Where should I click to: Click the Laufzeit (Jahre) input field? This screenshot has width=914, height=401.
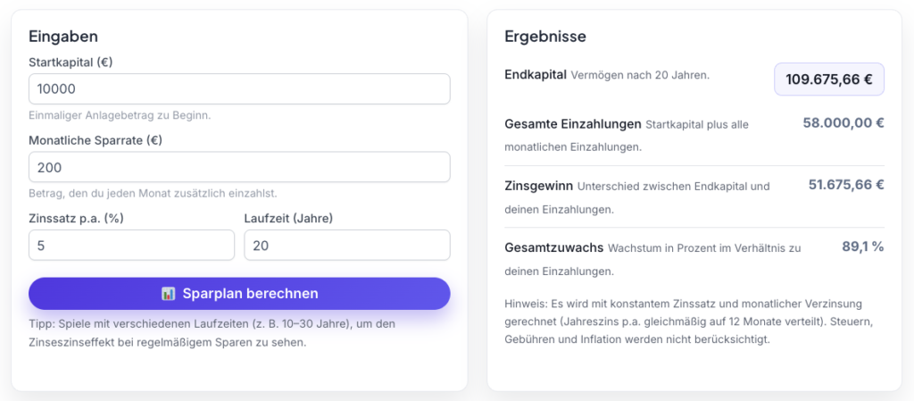pyautogui.click(x=346, y=245)
